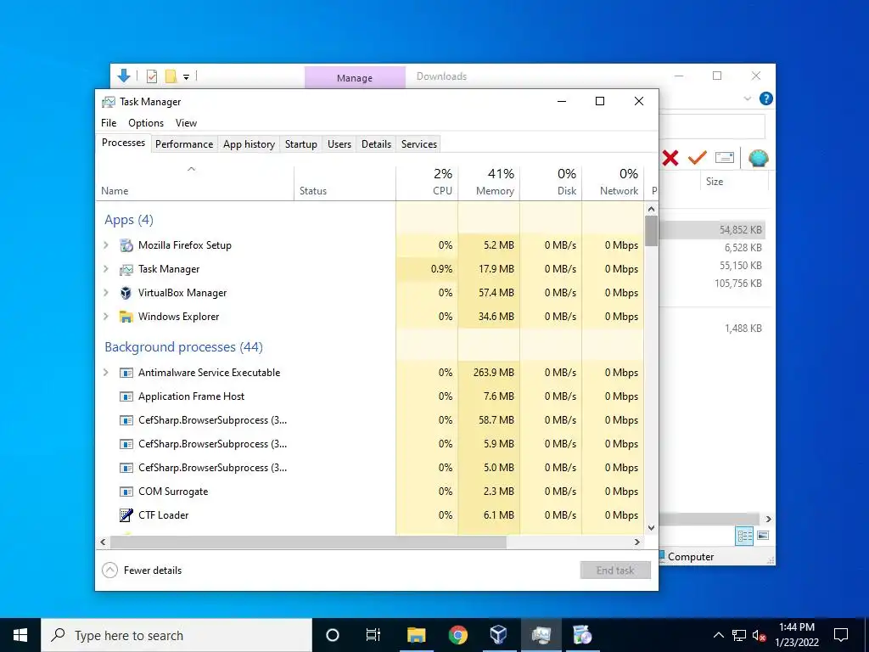Image resolution: width=869 pixels, height=652 pixels.
Task: Sort processes by the Memory column header
Action: pos(489,183)
